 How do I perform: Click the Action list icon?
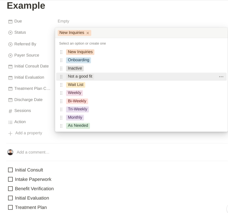[x=10, y=122]
